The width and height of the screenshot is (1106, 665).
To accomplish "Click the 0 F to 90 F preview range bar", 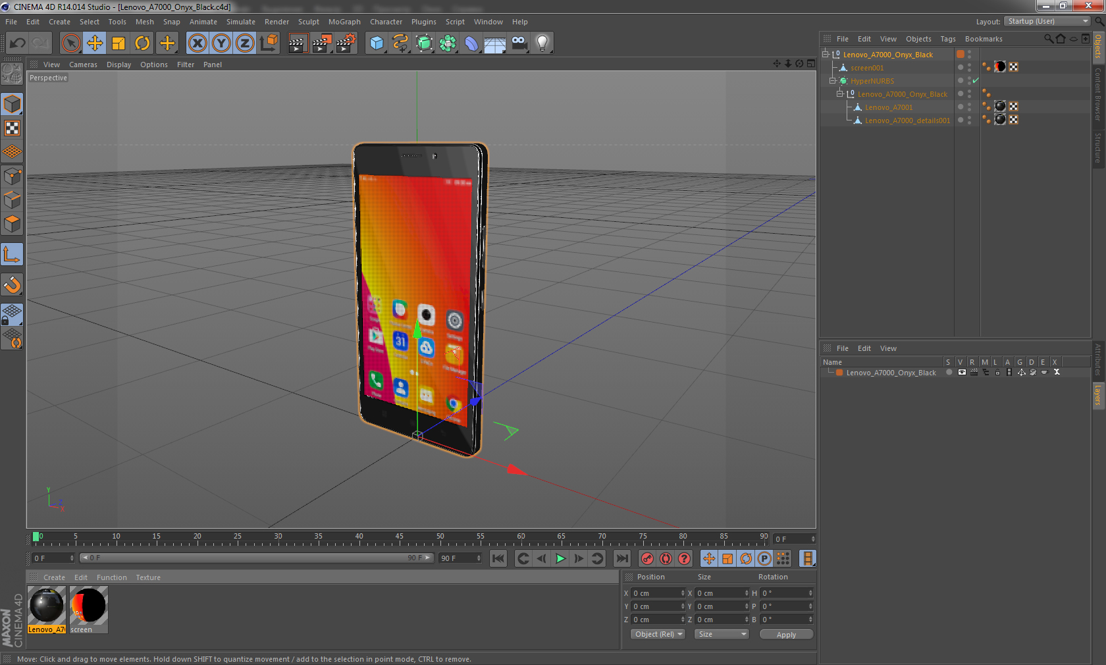I will click(x=257, y=558).
